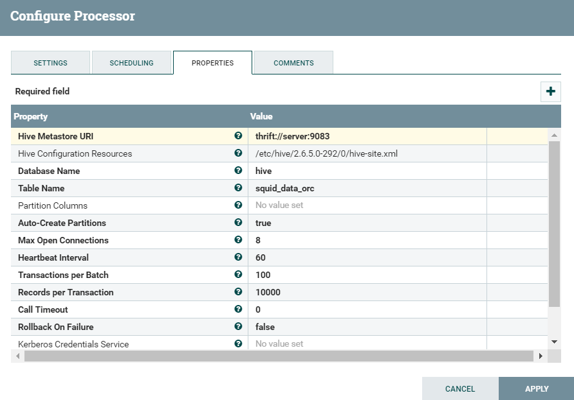
Task: Click help icon for Rollback On Failure
Action: (238, 327)
